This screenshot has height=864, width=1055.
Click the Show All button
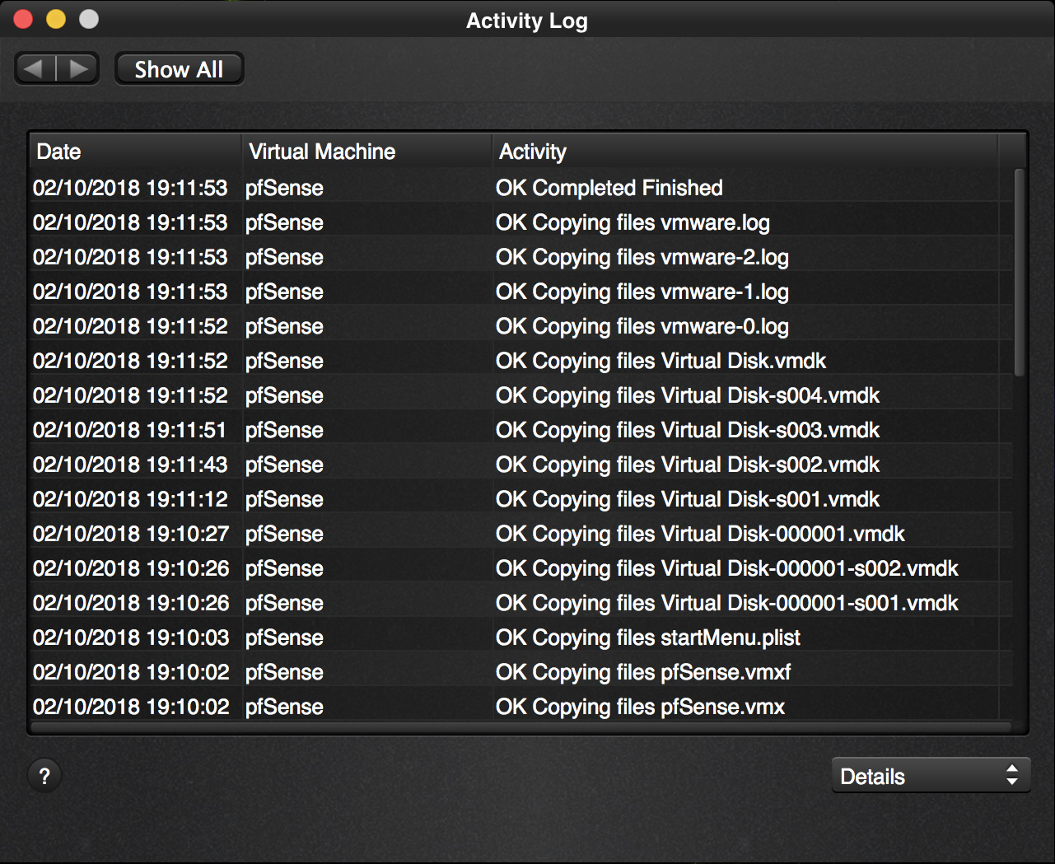click(179, 69)
